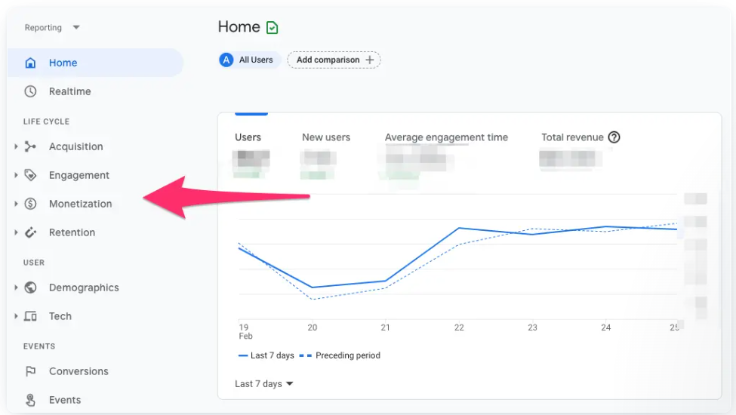Image resolution: width=736 pixels, height=415 pixels.
Task: Open the Events report
Action: (x=65, y=400)
